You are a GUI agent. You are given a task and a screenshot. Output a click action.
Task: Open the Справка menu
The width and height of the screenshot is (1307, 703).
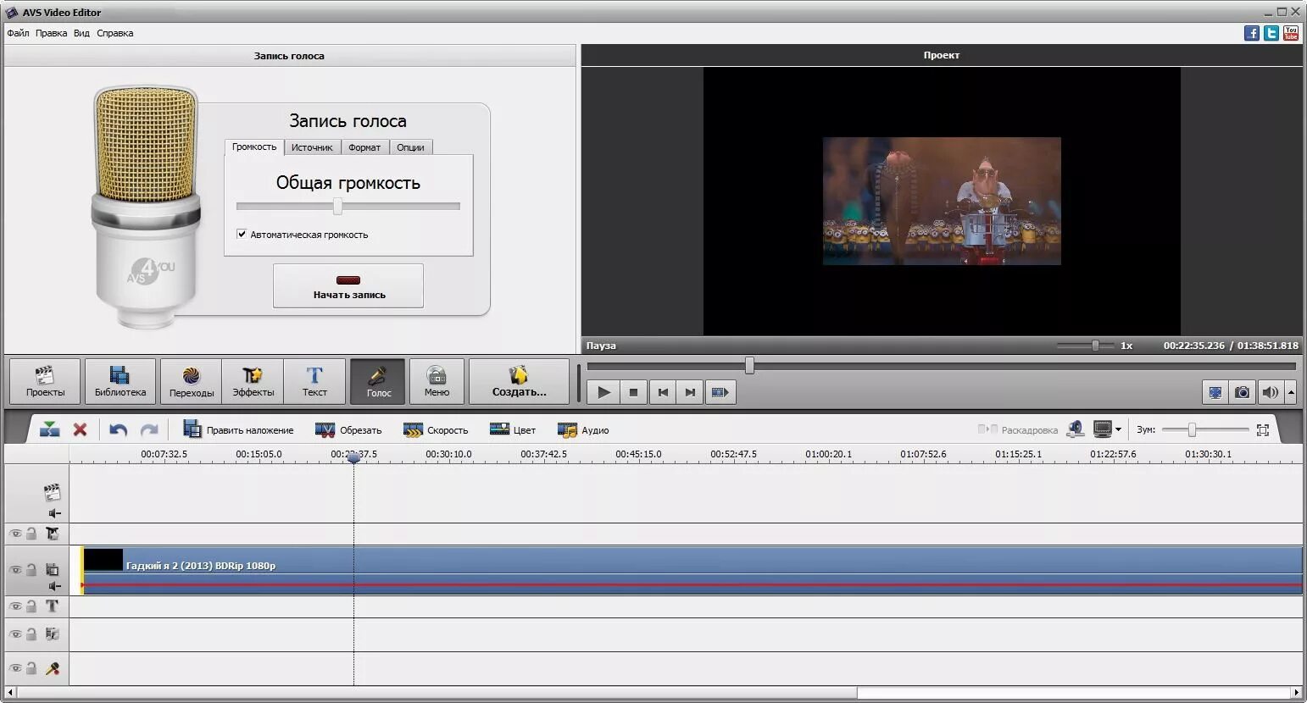(114, 33)
